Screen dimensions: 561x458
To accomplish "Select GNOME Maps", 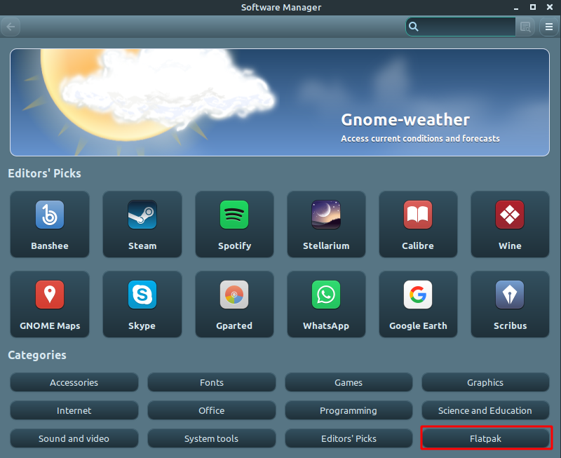I will (50, 304).
